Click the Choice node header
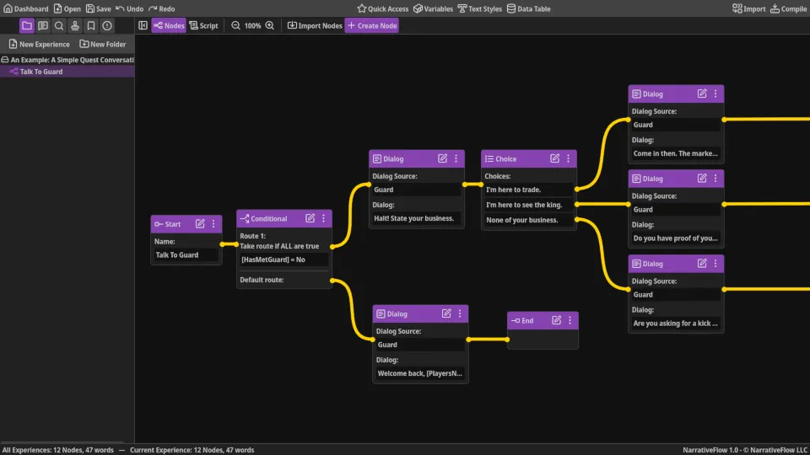This screenshot has height=455, width=810. click(x=528, y=158)
